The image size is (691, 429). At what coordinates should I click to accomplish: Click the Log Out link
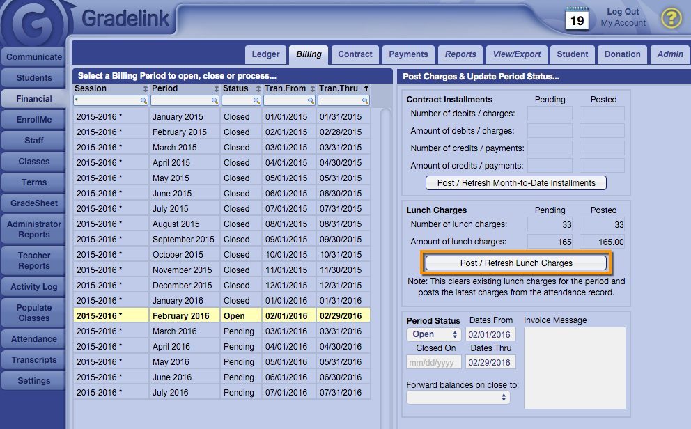[623, 12]
